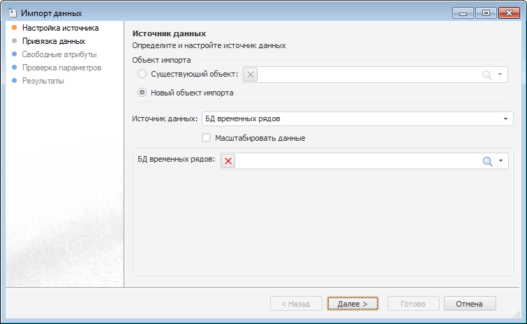The width and height of the screenshot is (527, 324).
Task: Click the existing object search magnifier icon
Action: coord(487,75)
